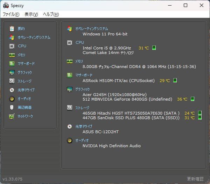
Task: Select ストレージ in the sidebar
Action: [24, 81]
